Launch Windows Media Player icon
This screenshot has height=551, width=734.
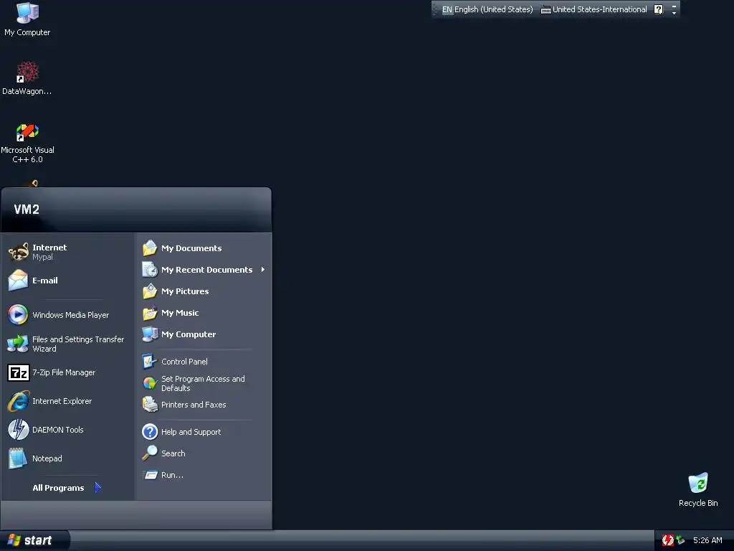click(18, 315)
